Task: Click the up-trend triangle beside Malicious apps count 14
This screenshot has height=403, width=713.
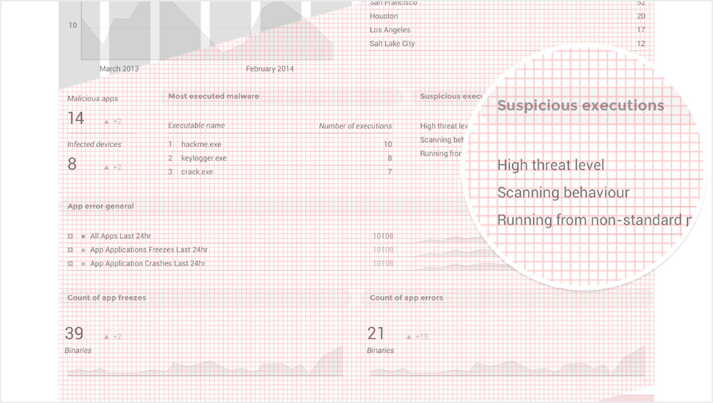Action: click(x=106, y=122)
